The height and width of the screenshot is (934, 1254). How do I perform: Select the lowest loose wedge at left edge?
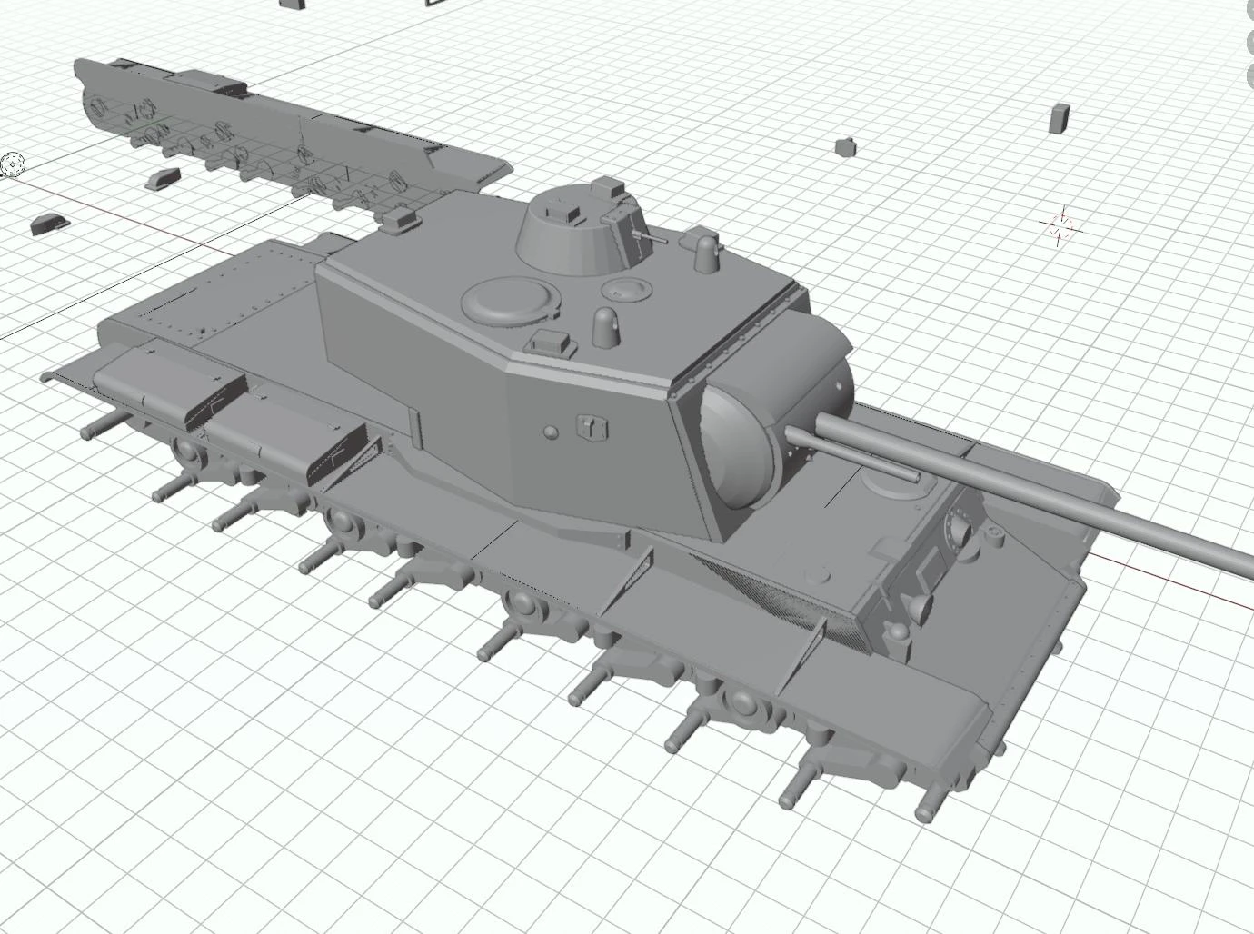click(50, 224)
